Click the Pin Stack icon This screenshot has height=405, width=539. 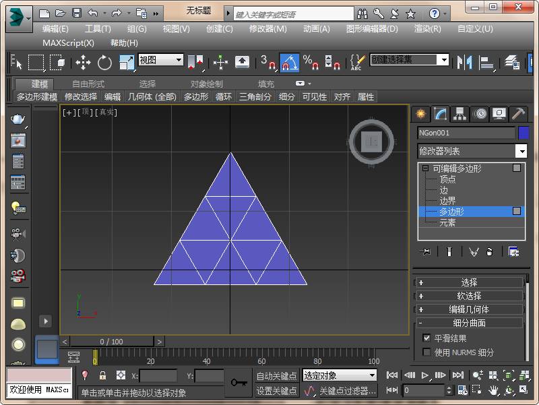coord(425,252)
